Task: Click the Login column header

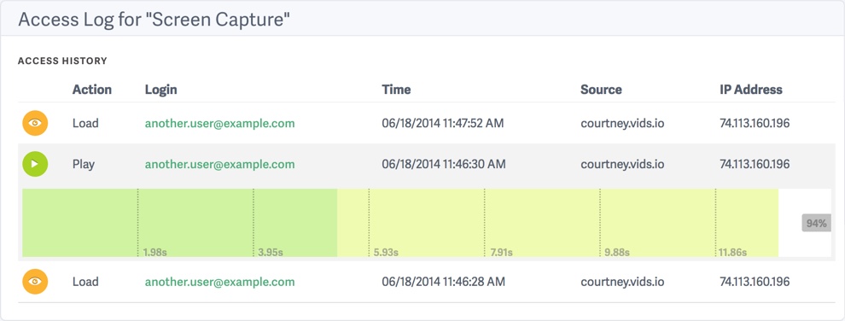Action: pyautogui.click(x=161, y=90)
